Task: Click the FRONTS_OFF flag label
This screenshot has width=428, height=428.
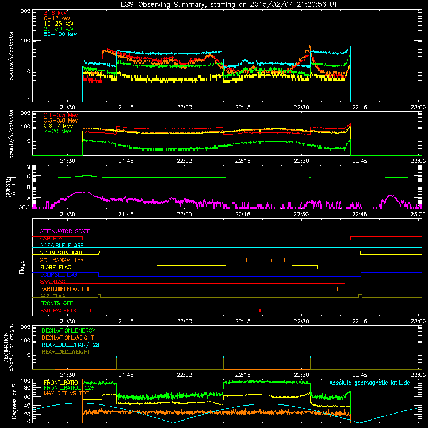Action: pyautogui.click(x=57, y=303)
